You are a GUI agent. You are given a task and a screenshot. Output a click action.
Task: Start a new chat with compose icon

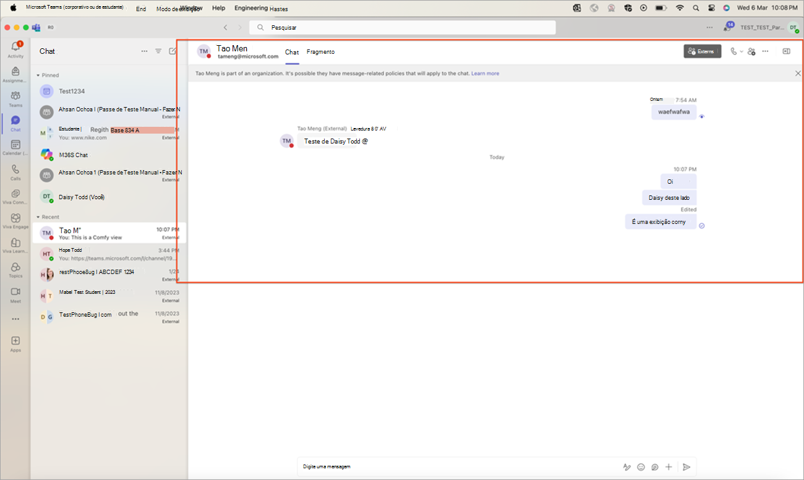(x=173, y=51)
